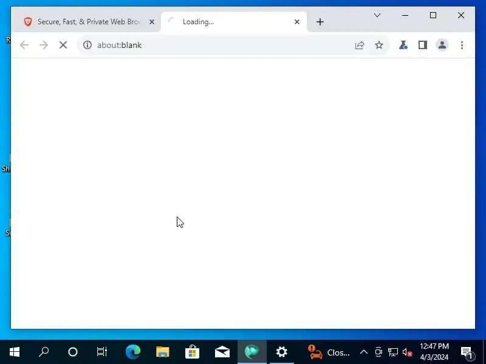
Task: Maximize the browser window
Action: pyautogui.click(x=433, y=15)
